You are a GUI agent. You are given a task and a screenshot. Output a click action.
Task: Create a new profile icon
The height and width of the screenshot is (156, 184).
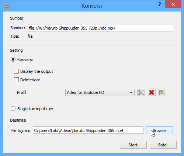[x=162, y=92]
